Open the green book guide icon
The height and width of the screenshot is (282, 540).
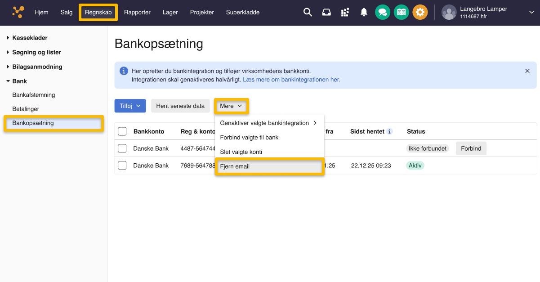(401, 12)
